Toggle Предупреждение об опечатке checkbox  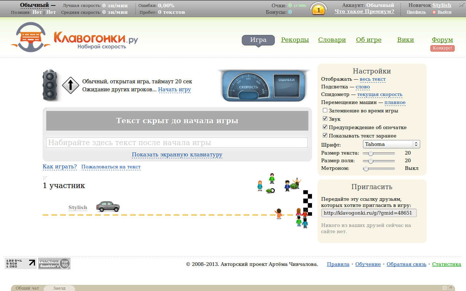tap(325, 127)
